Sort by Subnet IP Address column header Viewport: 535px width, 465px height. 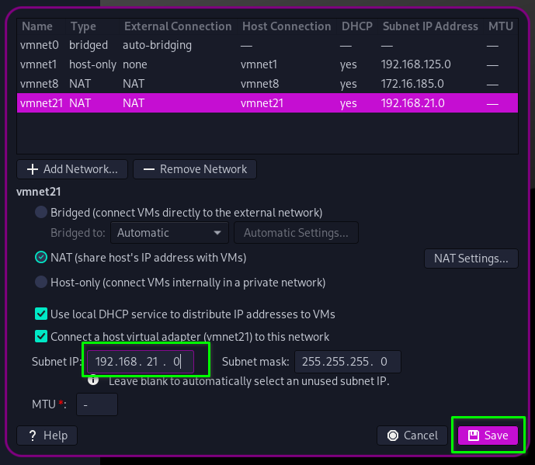click(430, 26)
